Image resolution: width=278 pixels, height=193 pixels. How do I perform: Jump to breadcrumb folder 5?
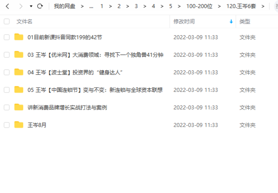pyautogui.click(x=170, y=6)
